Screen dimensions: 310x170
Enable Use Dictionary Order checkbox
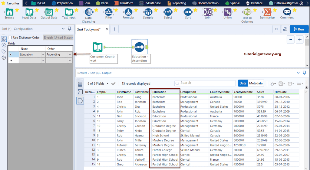[10, 38]
